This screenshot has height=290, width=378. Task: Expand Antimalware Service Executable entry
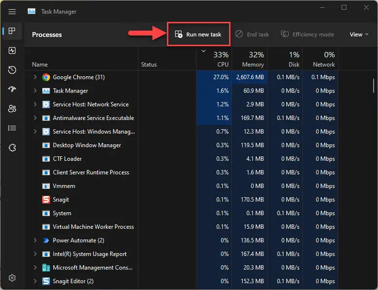[x=35, y=118]
